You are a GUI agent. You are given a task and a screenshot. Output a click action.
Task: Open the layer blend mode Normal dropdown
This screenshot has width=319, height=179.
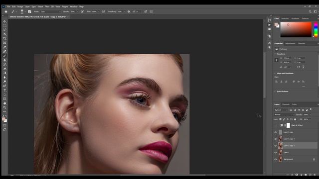pyautogui.click(x=284, y=115)
